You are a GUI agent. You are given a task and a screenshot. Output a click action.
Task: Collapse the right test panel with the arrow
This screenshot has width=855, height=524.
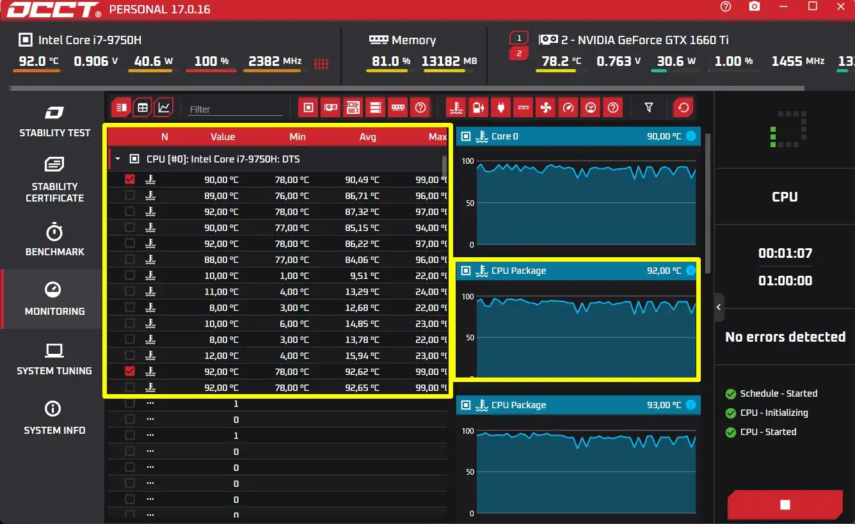(x=719, y=307)
